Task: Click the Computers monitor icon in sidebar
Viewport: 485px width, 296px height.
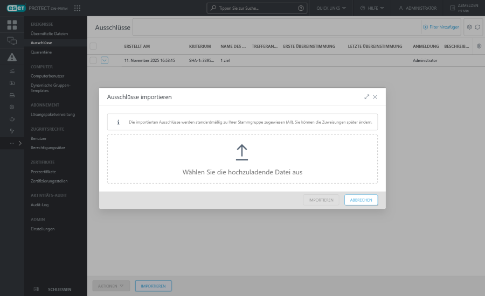Action: pos(12,41)
